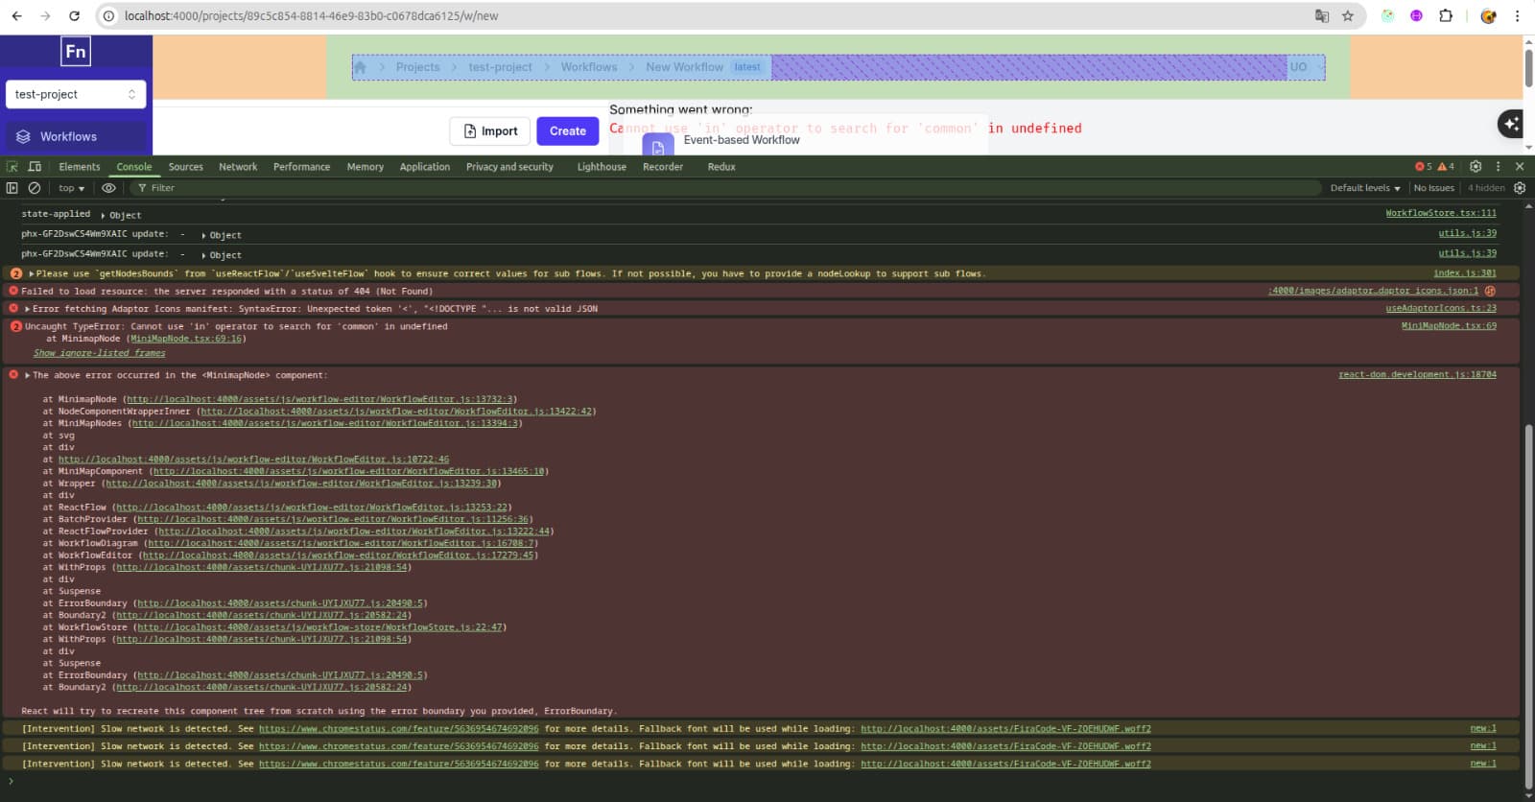The image size is (1535, 802).
Task: Click the red errors count badge showing 5
Action: 1424,167
